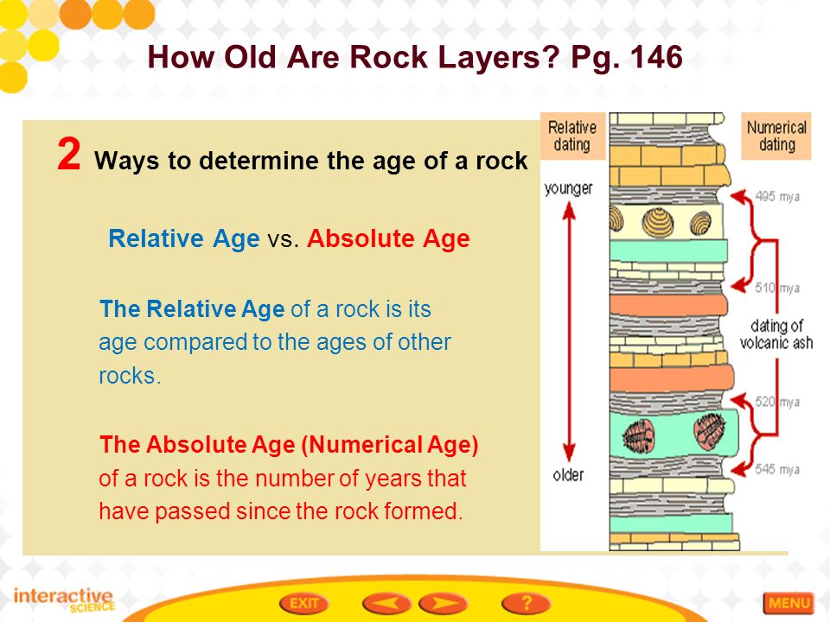Click the right trilobite fossil in green layer
Screen dimensions: 830x622
[709, 432]
